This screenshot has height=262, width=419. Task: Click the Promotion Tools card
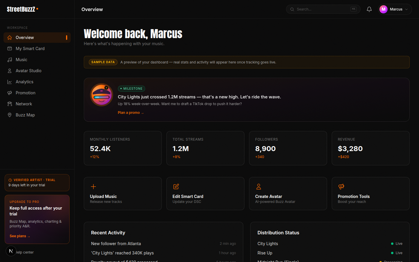click(371, 194)
